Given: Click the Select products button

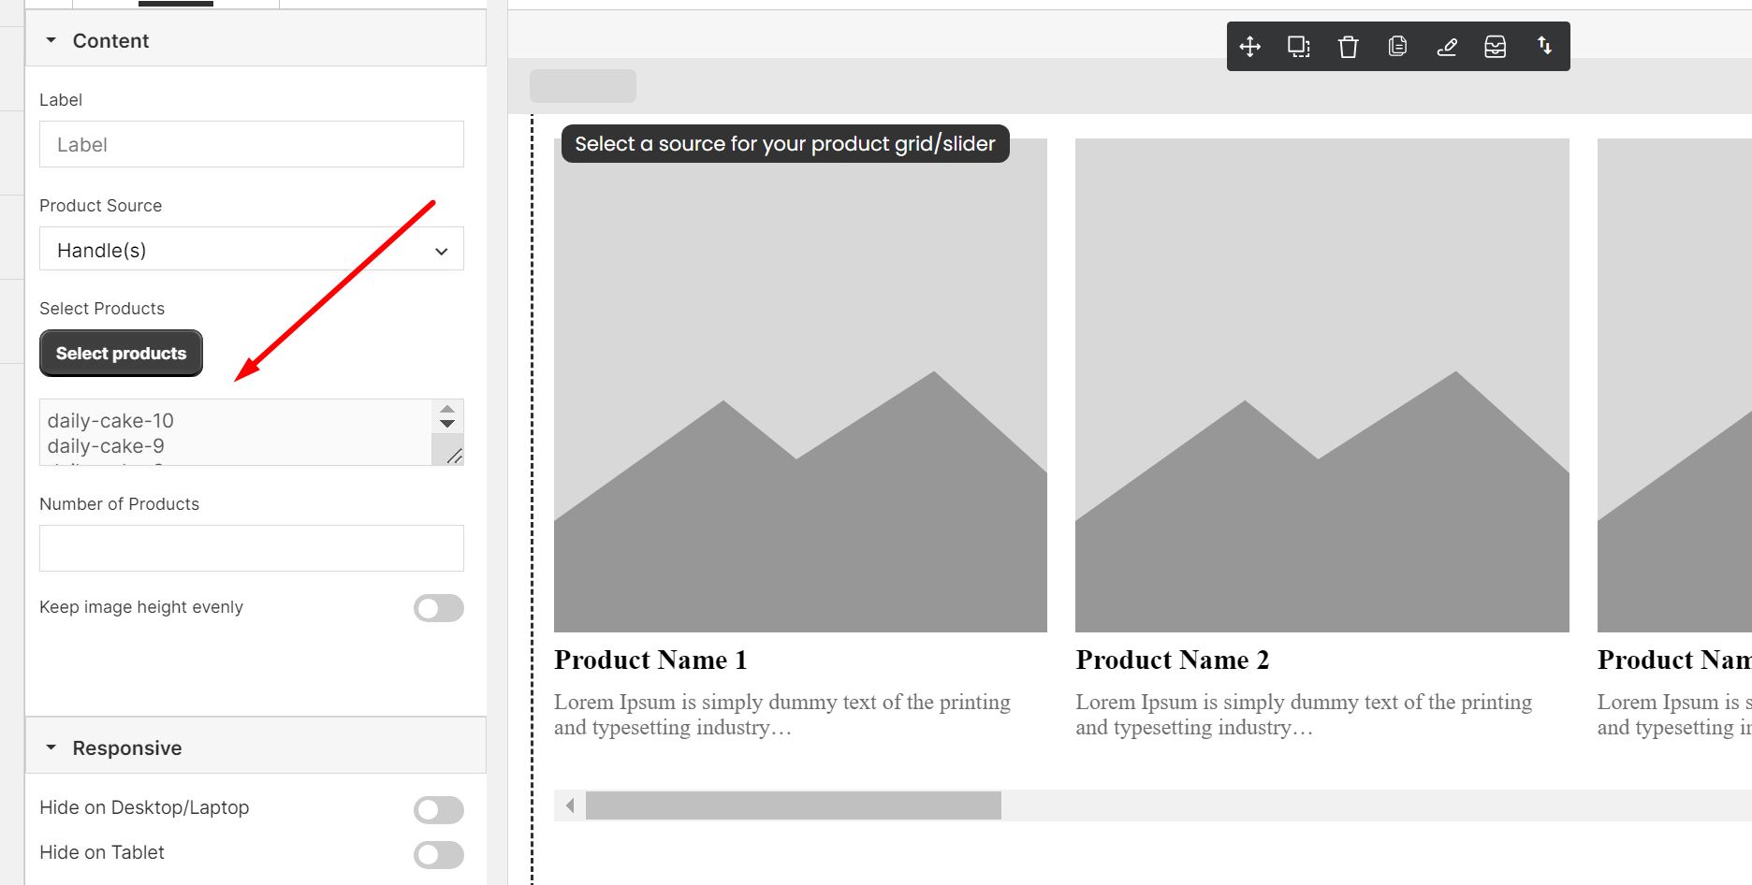Looking at the screenshot, I should click(x=121, y=354).
